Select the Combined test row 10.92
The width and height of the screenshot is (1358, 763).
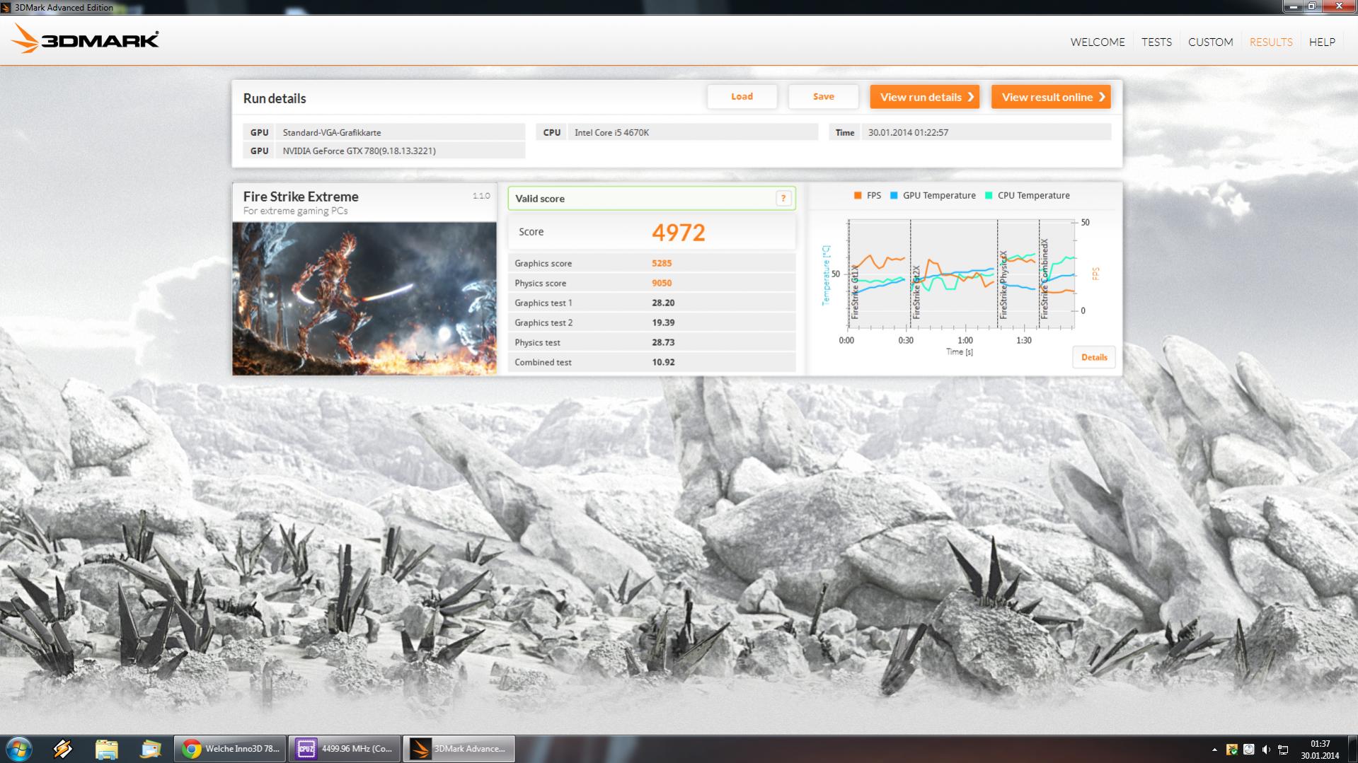pyautogui.click(x=651, y=362)
